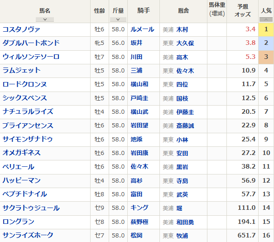The image size is (274, 242).
Task: Click horse name ナチュラルライズ
Action: click(x=28, y=111)
